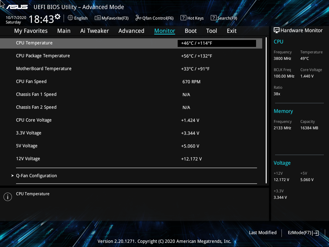
Task: Click the globe language icon
Action: coord(70,18)
